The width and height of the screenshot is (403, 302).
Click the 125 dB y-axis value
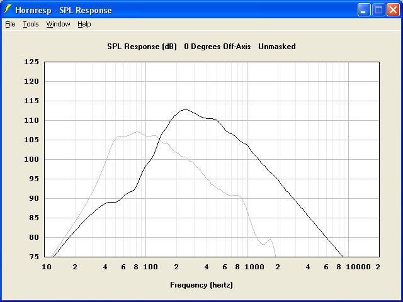pos(31,62)
